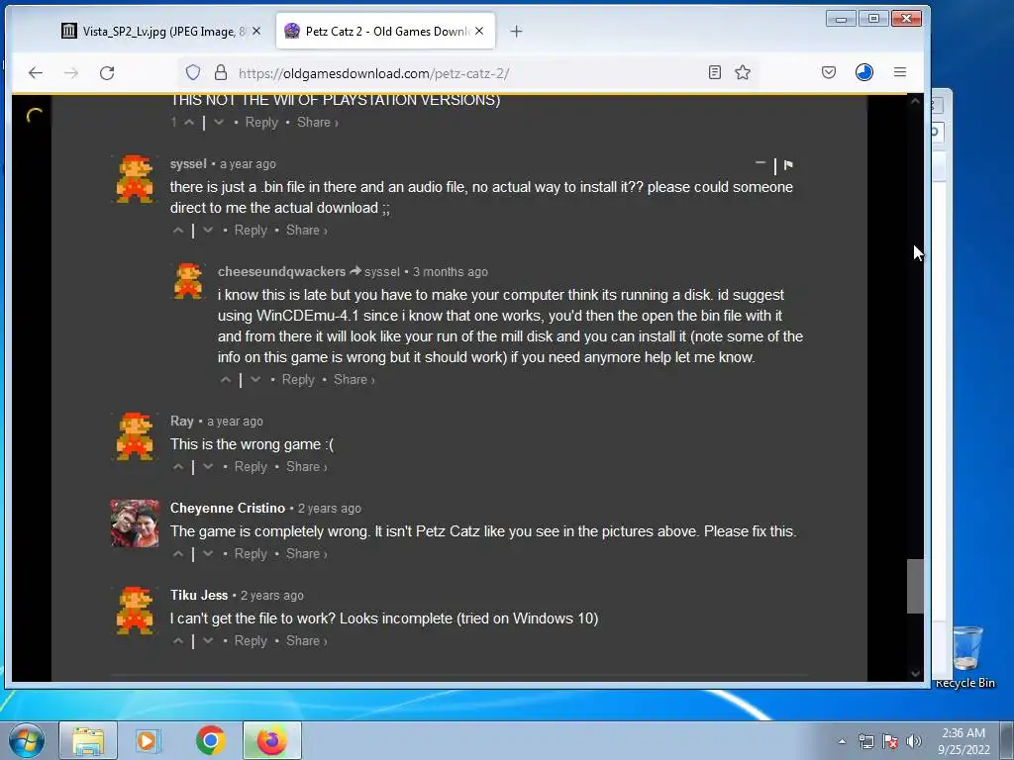Downvote cheeseundqwackers' reply
This screenshot has height=760, width=1014.
tap(255, 379)
